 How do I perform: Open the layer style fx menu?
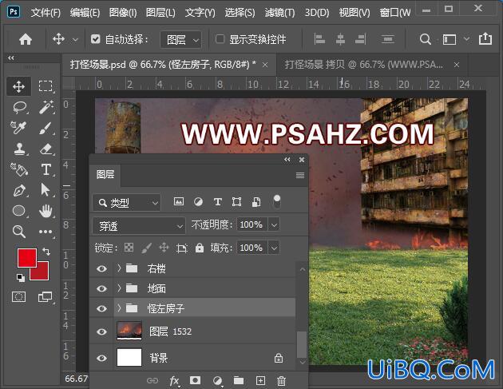(x=174, y=381)
